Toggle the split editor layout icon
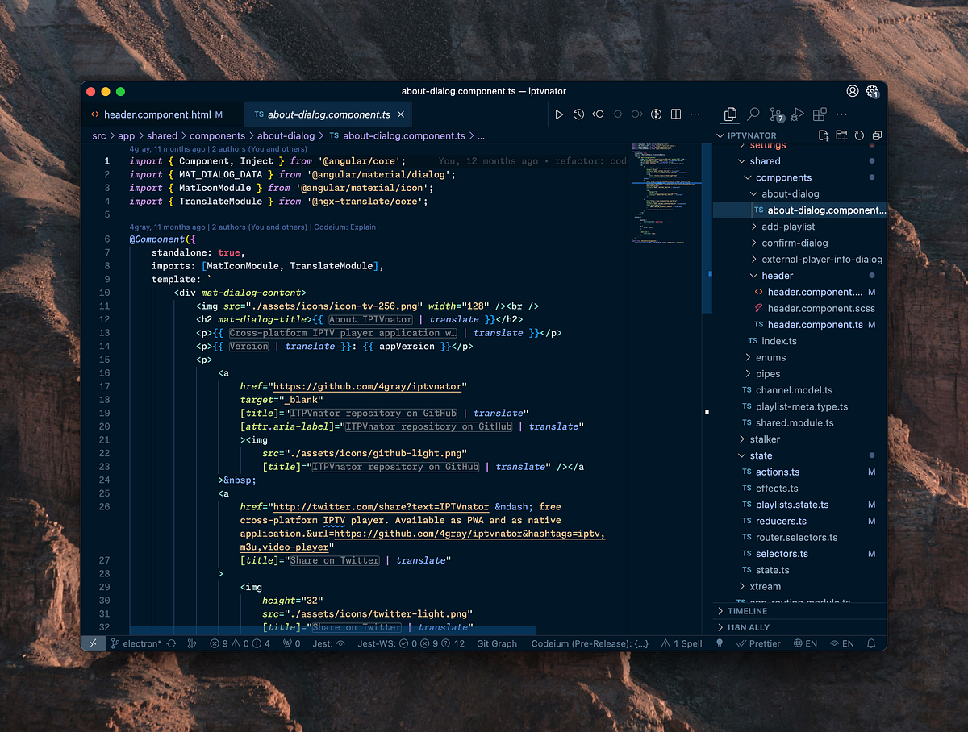 tap(674, 114)
